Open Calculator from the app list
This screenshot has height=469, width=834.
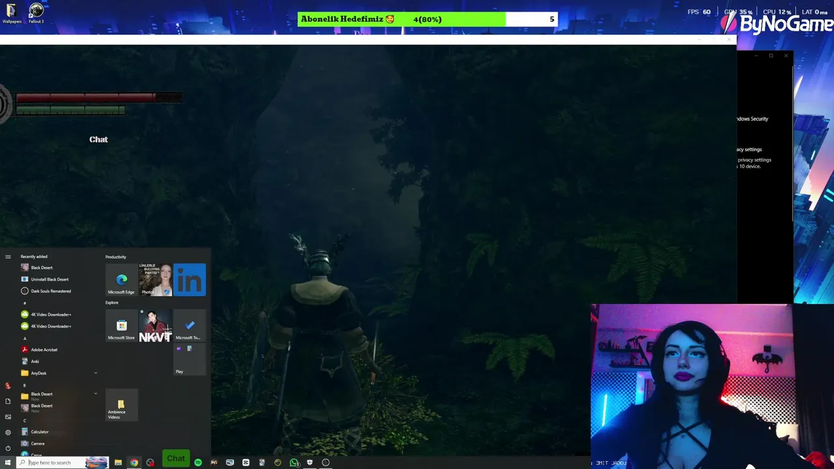coord(40,432)
